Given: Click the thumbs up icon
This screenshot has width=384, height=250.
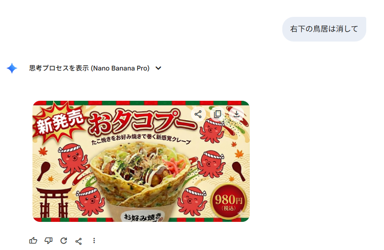Looking at the screenshot, I should pos(33,241).
